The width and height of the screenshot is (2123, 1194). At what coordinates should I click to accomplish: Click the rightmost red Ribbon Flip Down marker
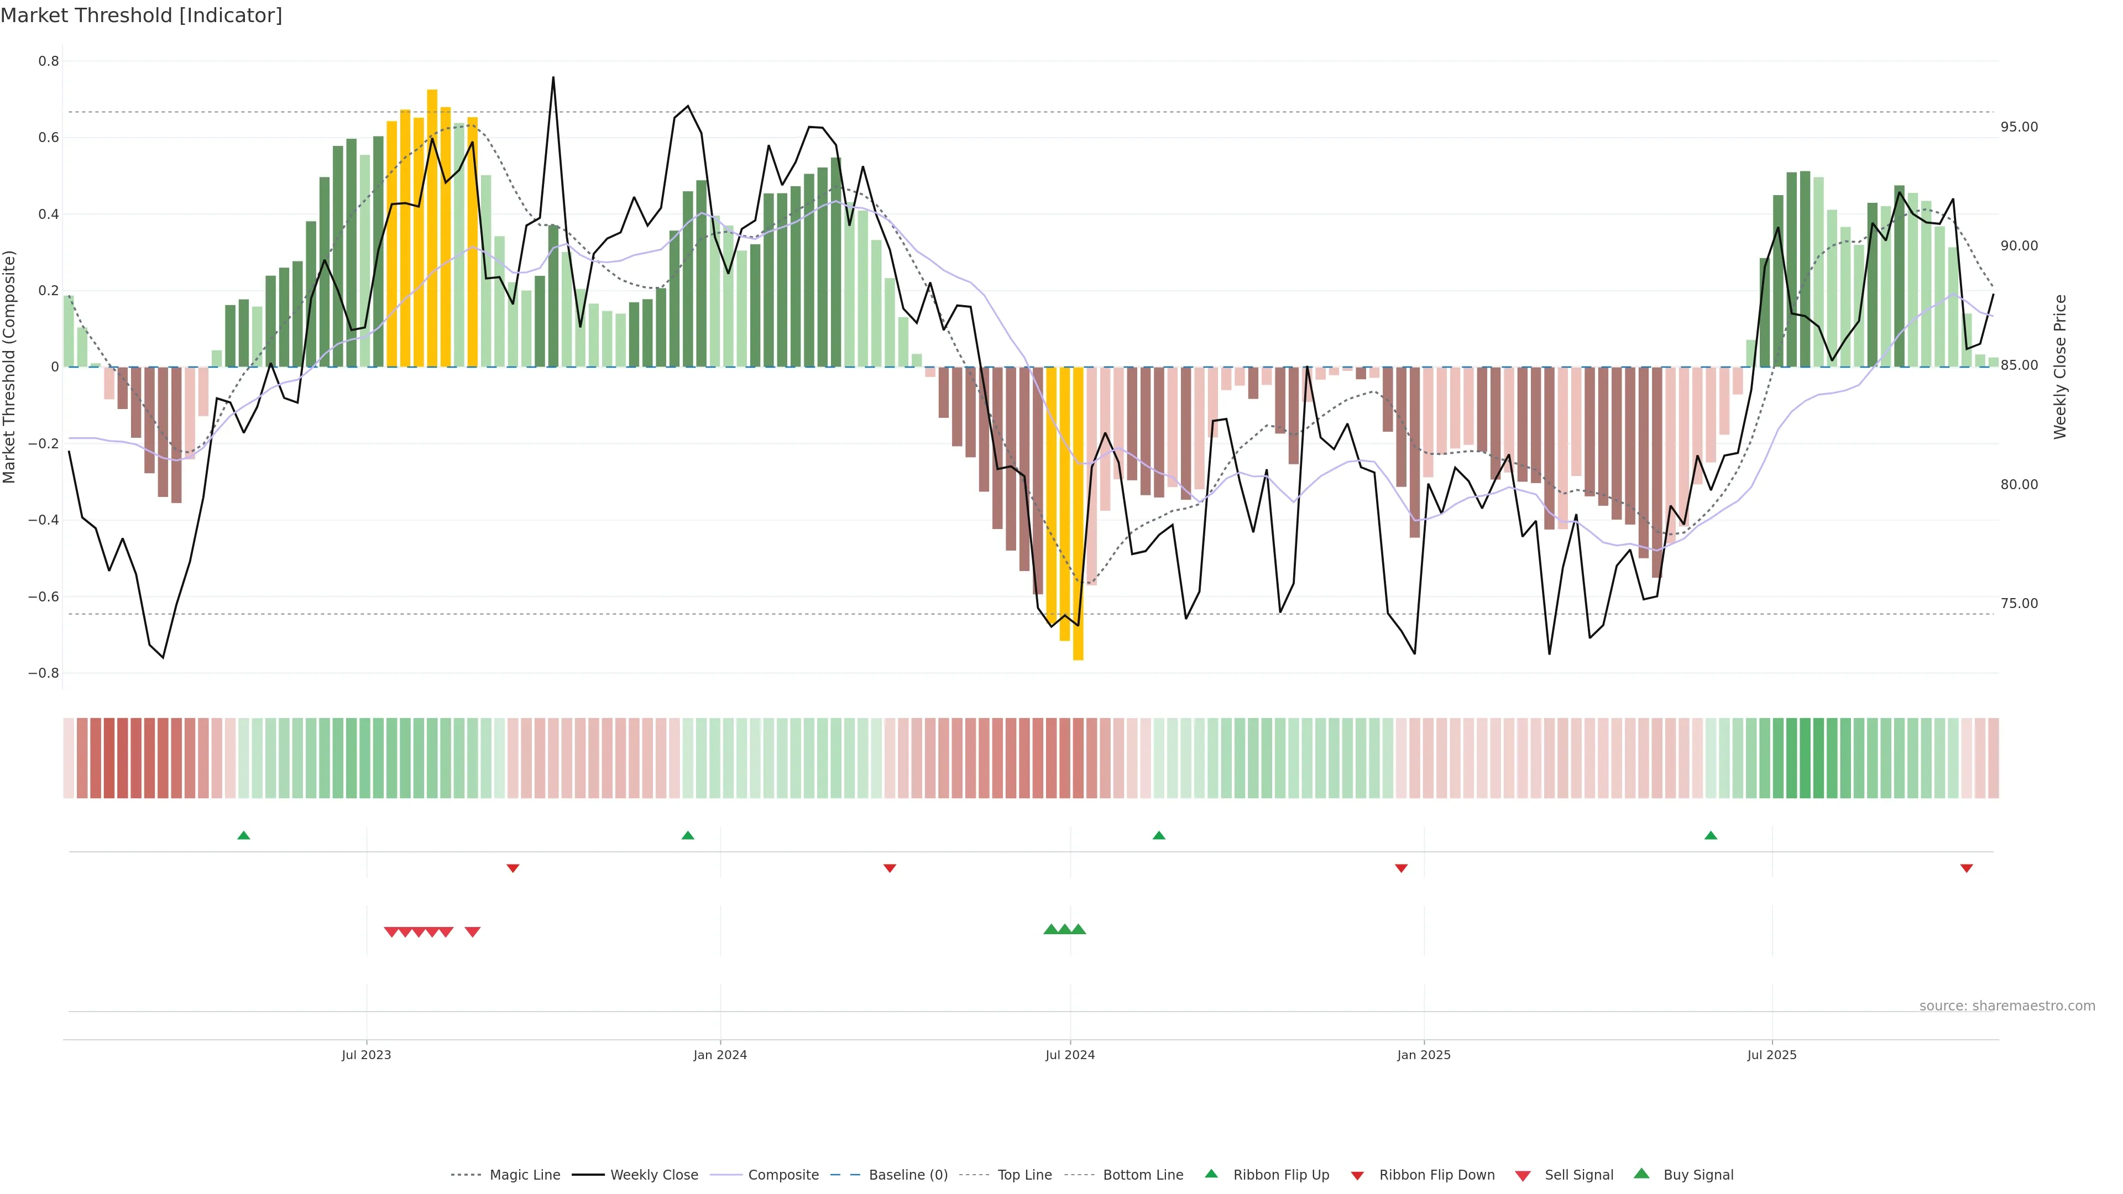point(1967,868)
